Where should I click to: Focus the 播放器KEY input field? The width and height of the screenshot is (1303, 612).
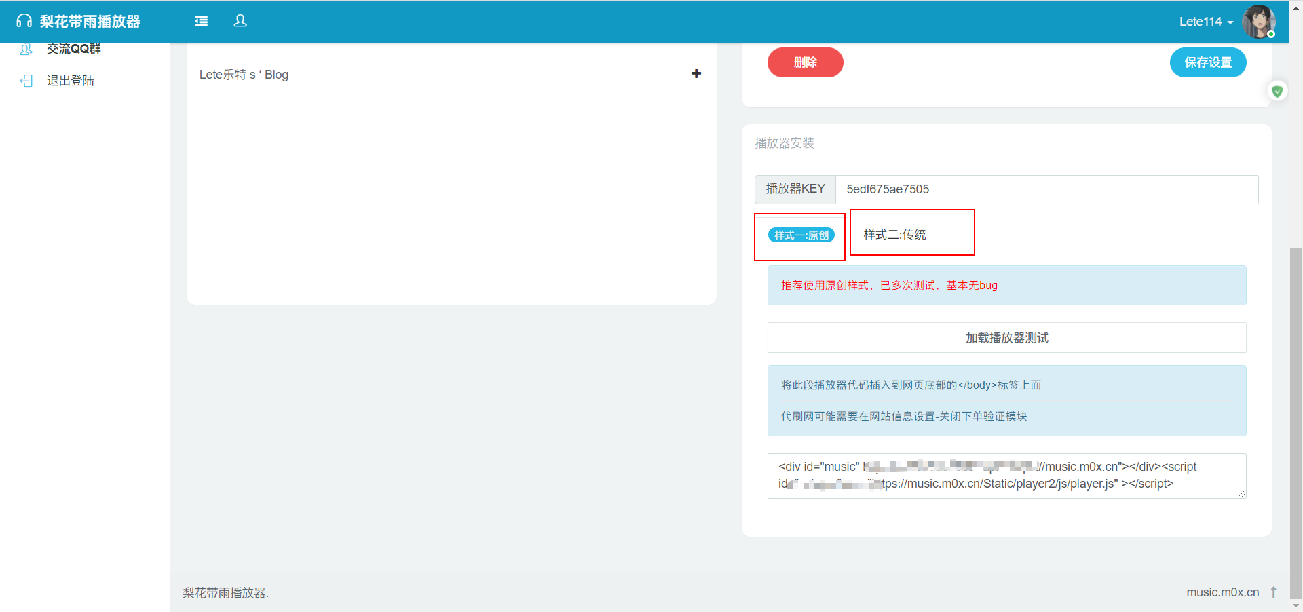(x=1047, y=189)
